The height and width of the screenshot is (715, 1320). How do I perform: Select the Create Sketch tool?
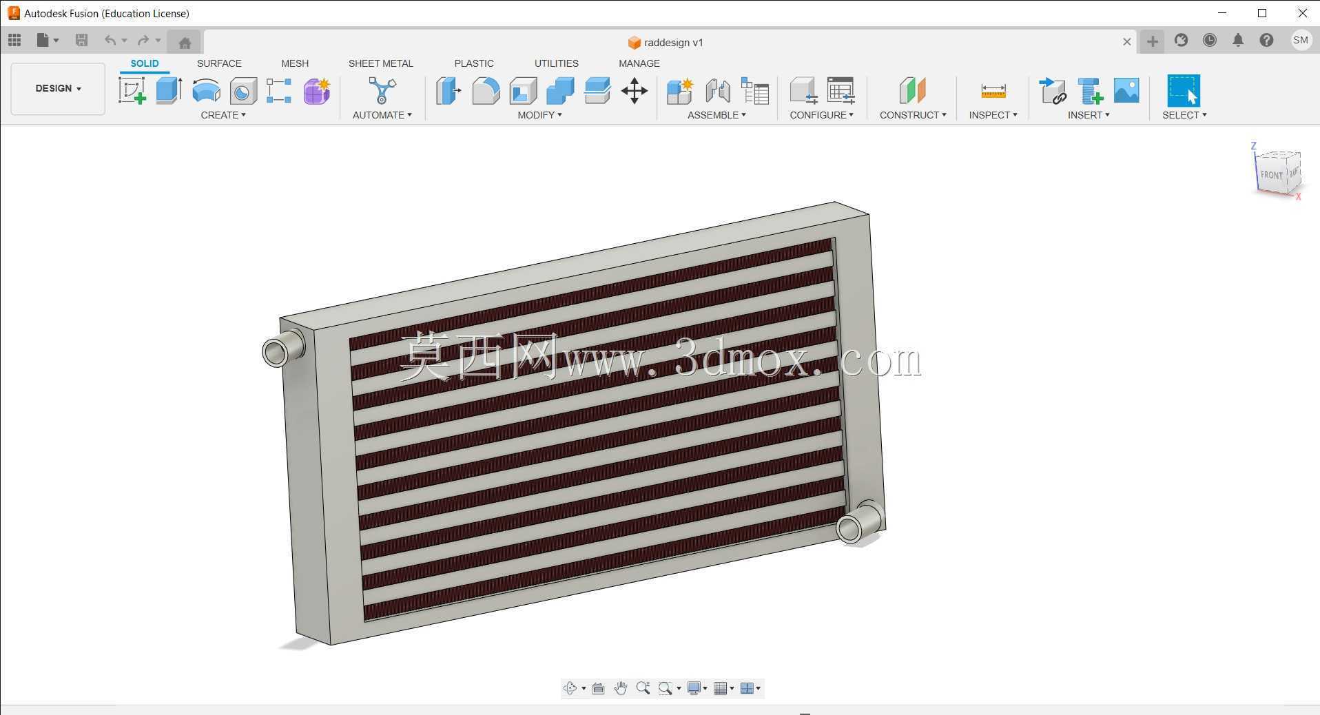(132, 90)
